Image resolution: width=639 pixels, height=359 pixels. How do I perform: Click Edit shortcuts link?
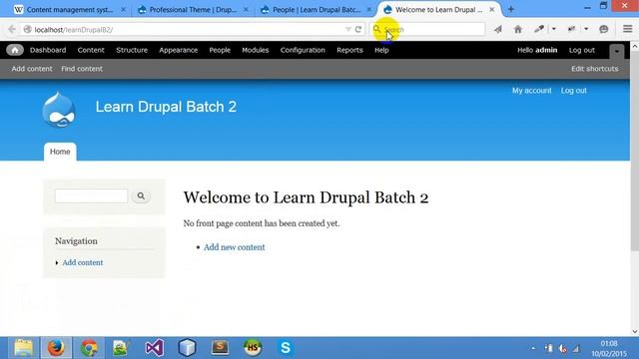click(x=595, y=69)
